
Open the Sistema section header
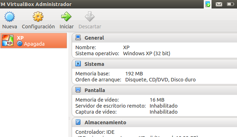(155, 64)
